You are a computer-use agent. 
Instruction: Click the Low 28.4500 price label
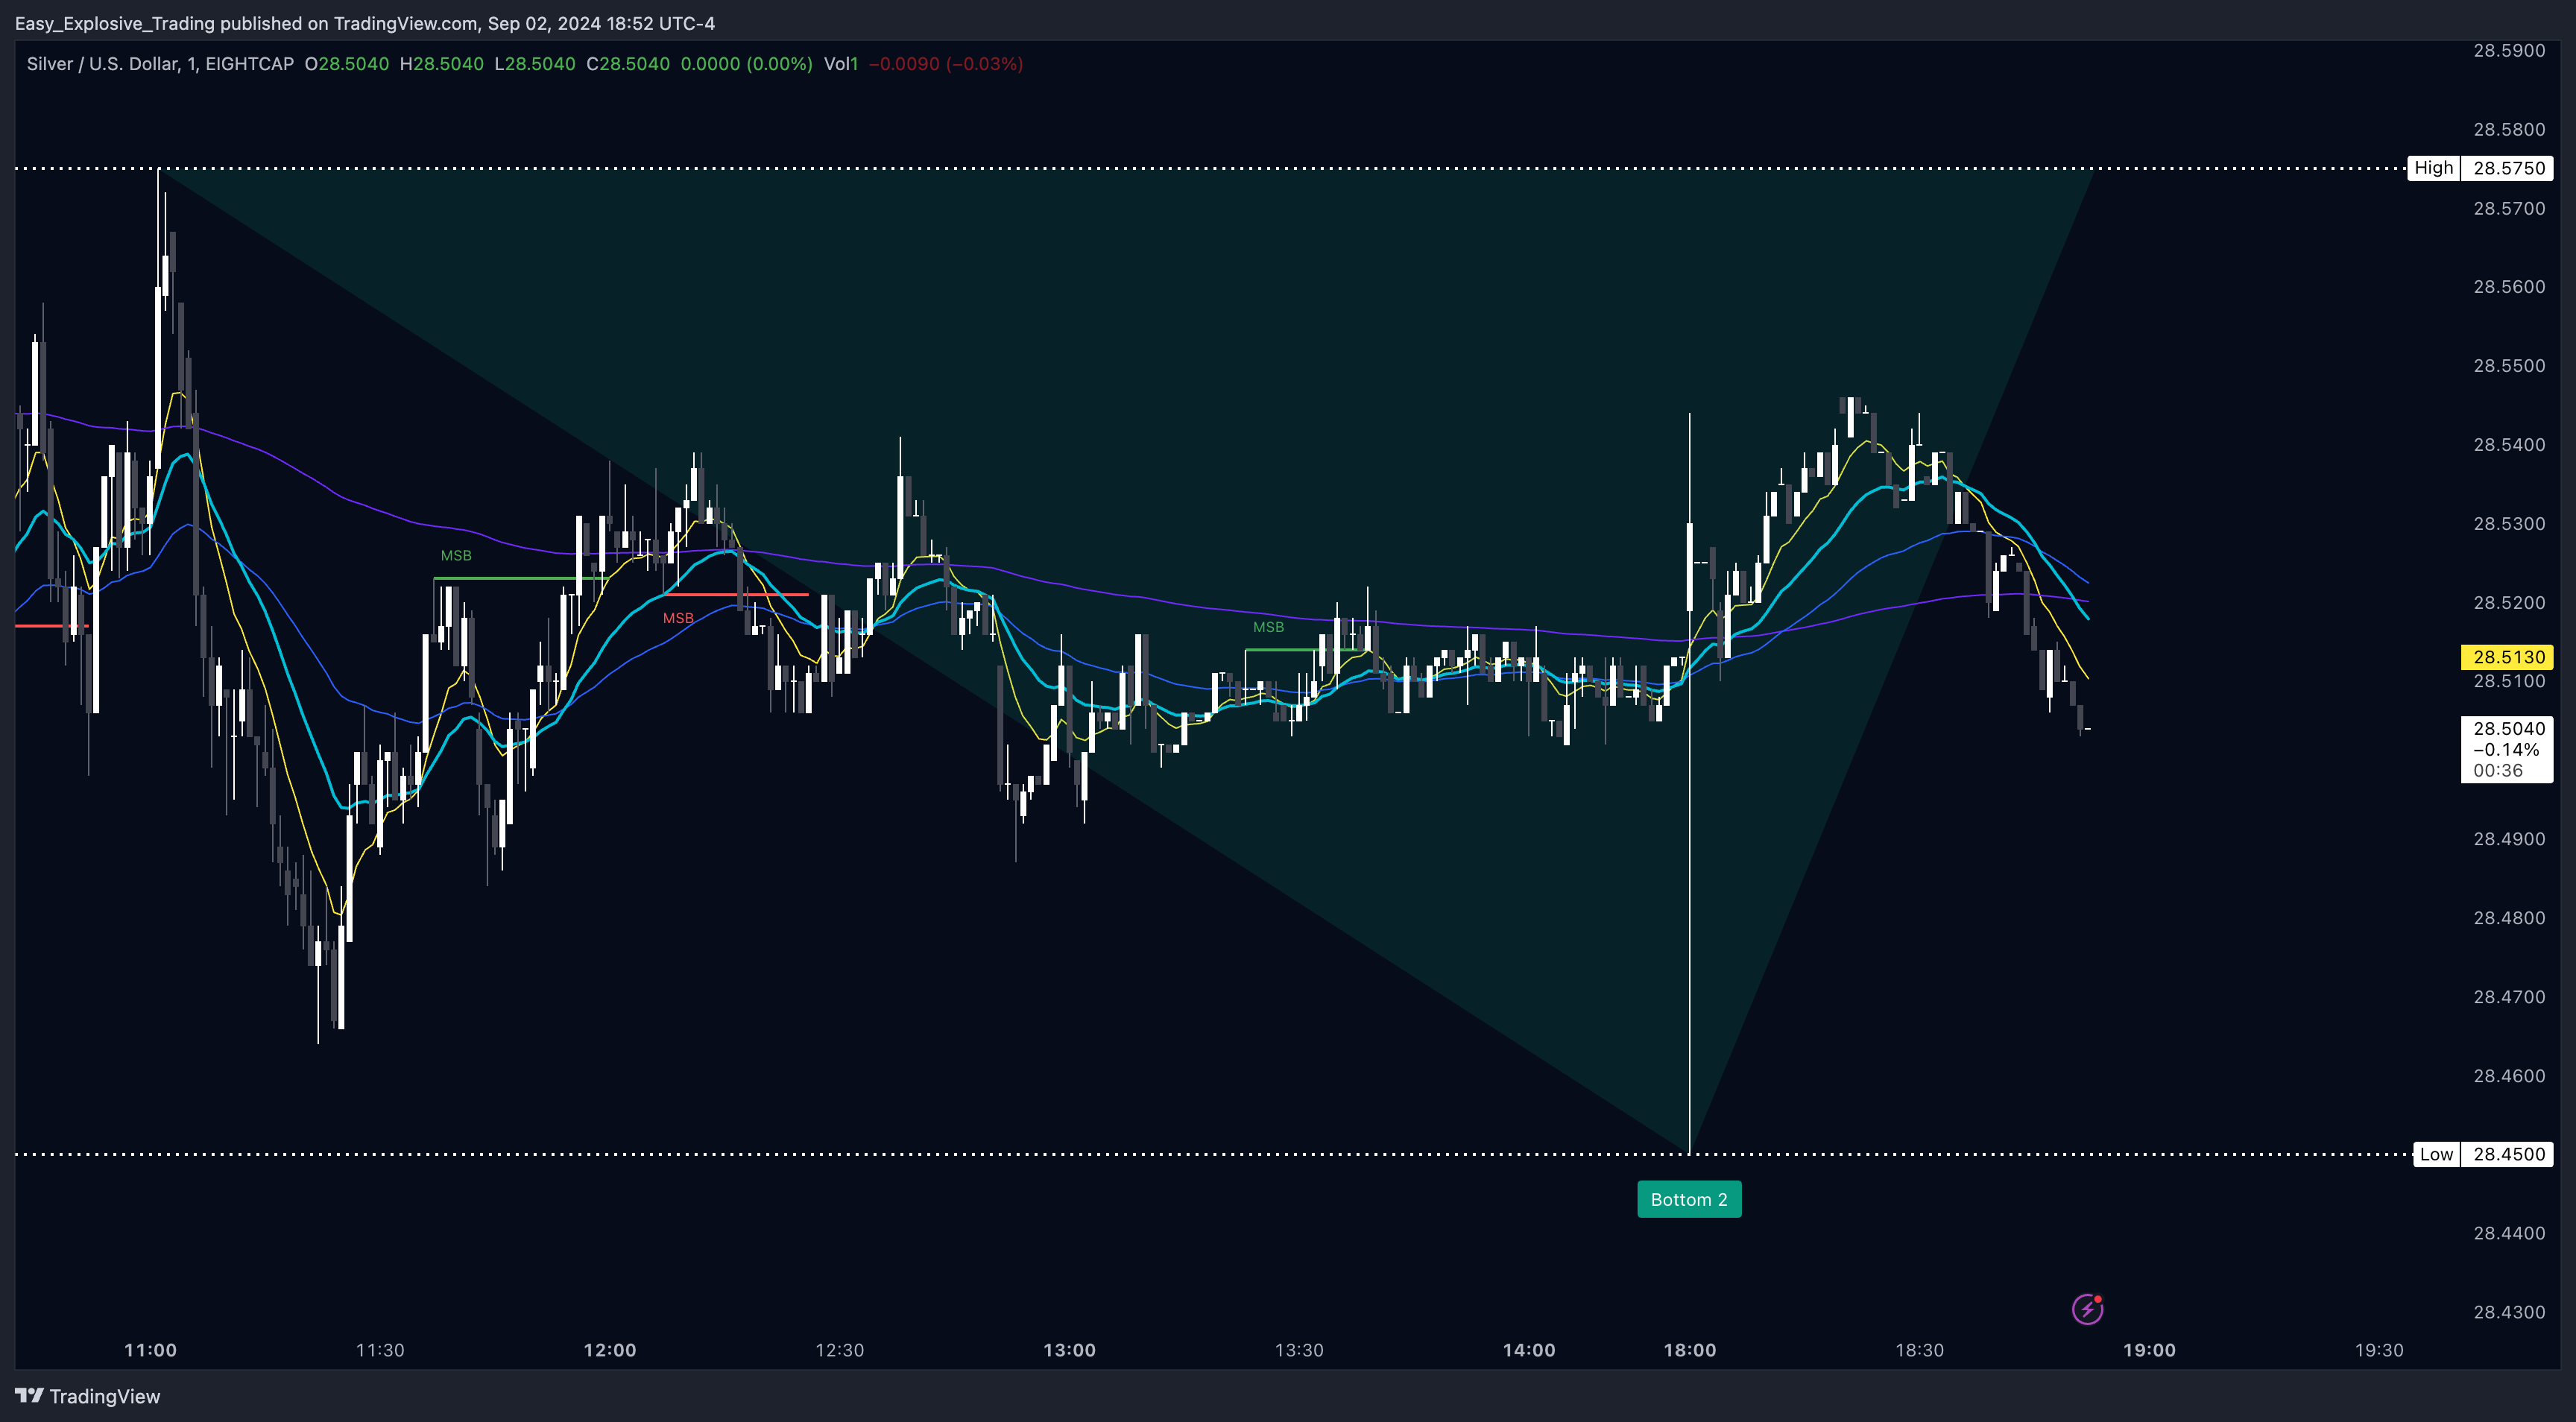[x=2482, y=1154]
